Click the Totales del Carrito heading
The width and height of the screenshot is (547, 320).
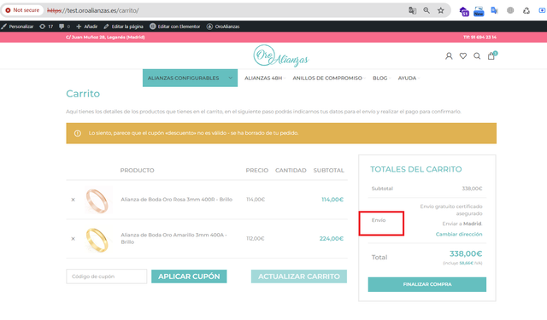[416, 169]
